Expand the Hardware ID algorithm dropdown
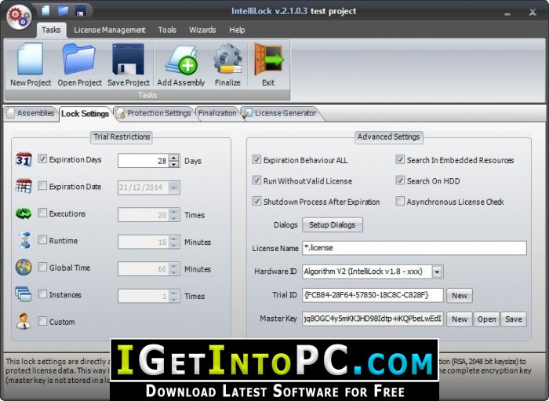Image resolution: width=549 pixels, height=401 pixels. (437, 272)
